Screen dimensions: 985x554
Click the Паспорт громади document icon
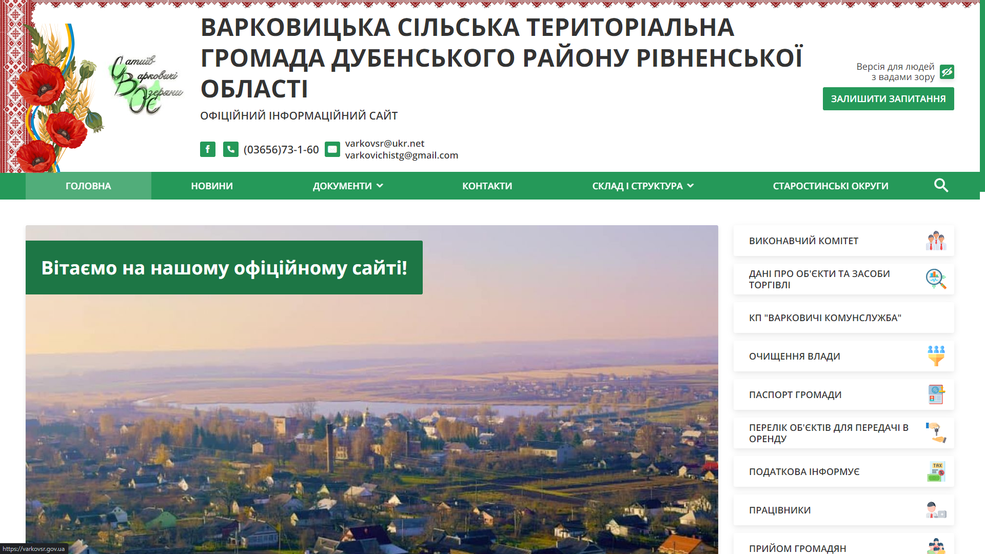click(x=936, y=394)
